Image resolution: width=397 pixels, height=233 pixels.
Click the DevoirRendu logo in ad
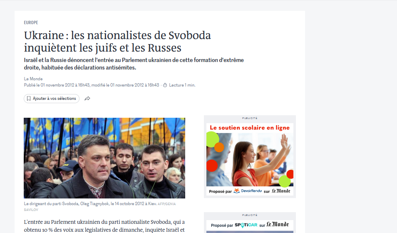click(247, 191)
